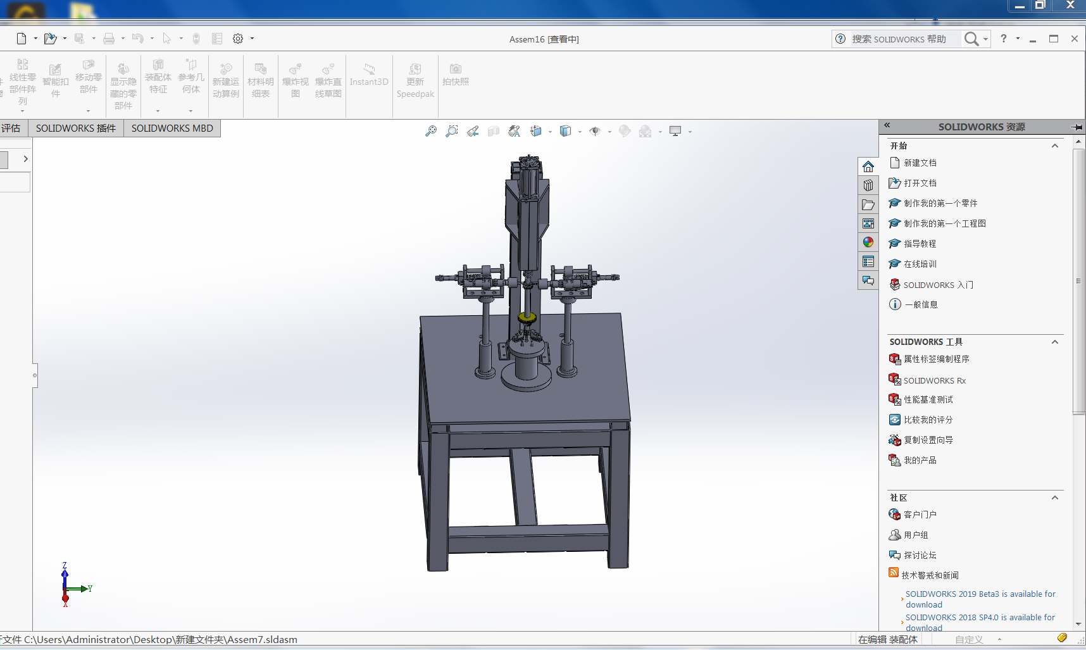Image resolution: width=1086 pixels, height=650 pixels.
Task: Click the Previous View icon
Action: tap(473, 131)
